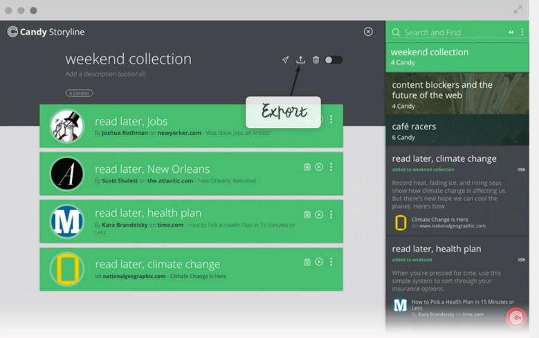This screenshot has height=338, width=539.
Task: Remove the health plan candy from collection
Action: (x=319, y=215)
